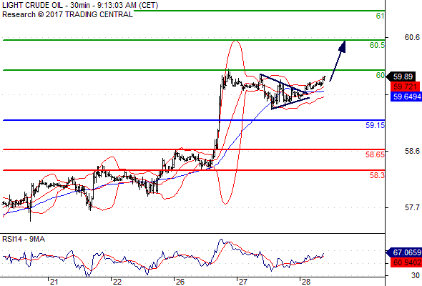The width and height of the screenshot is (422, 286).
Task: Select the green 61 resistance level label
Action: point(380,16)
